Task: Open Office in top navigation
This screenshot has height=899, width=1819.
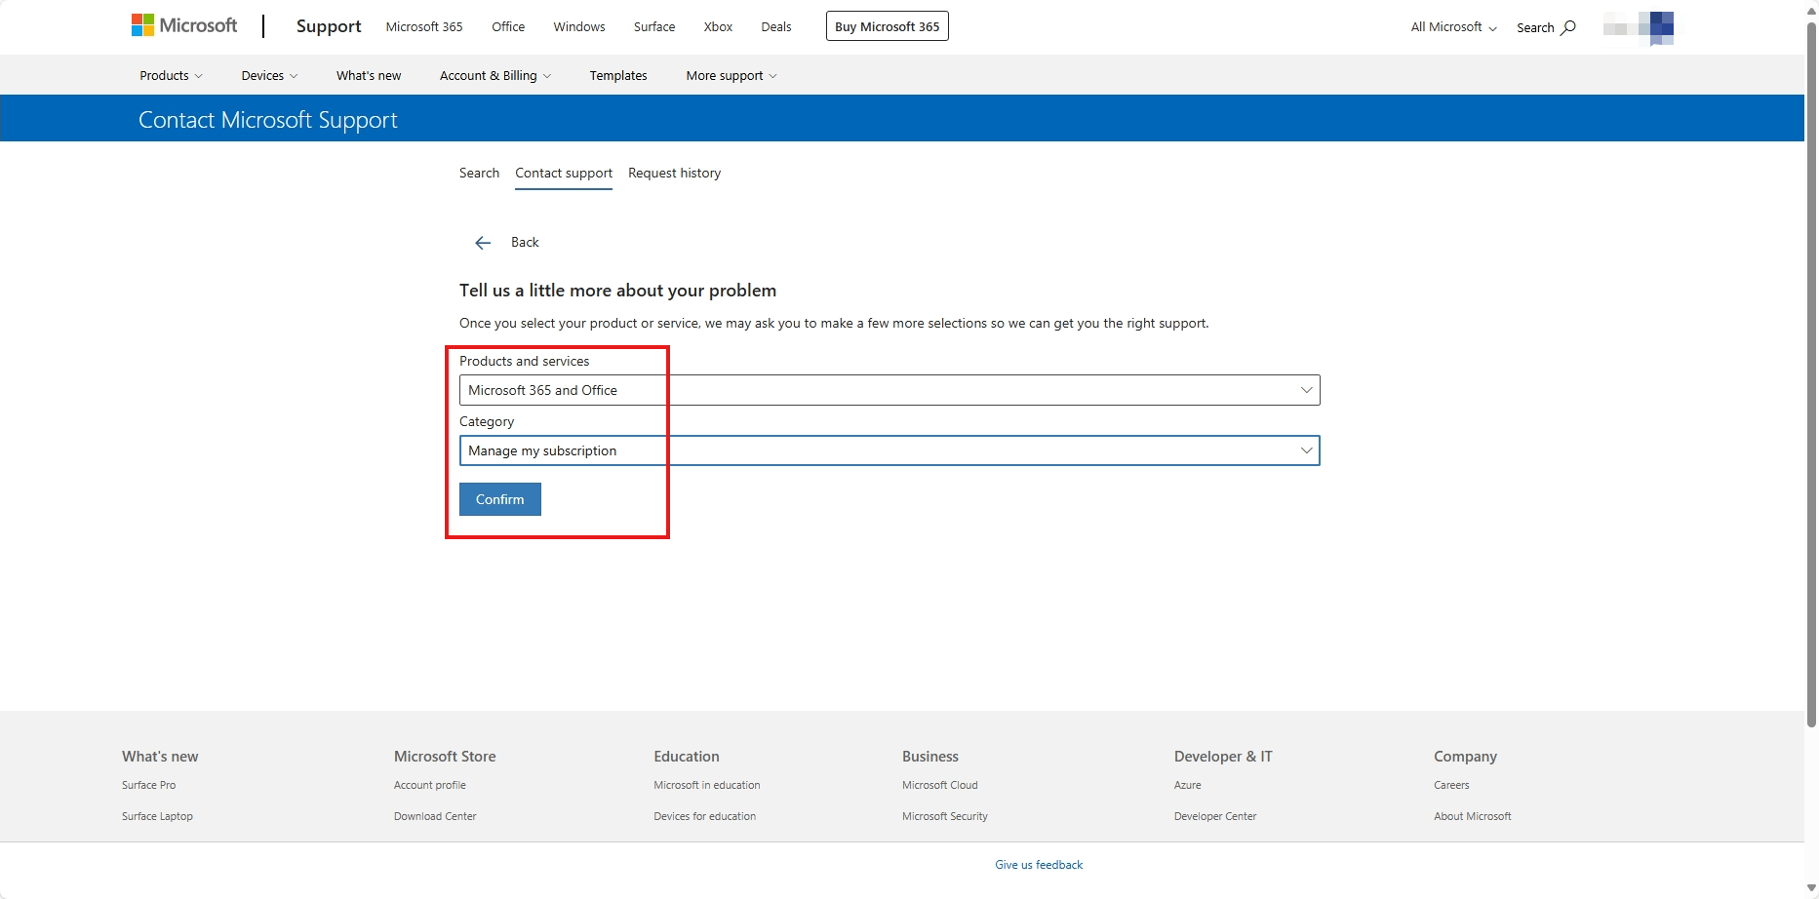Action: pos(508,26)
